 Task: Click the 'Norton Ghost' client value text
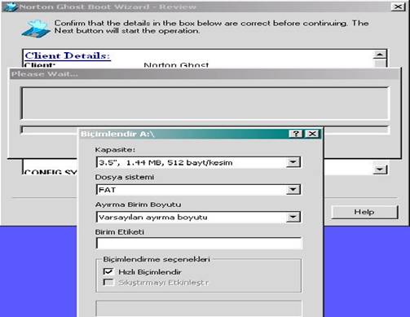click(x=176, y=64)
